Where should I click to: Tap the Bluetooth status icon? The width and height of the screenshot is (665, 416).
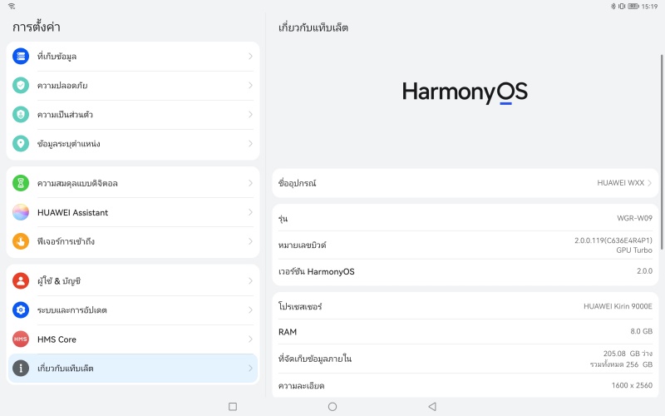click(x=613, y=6)
